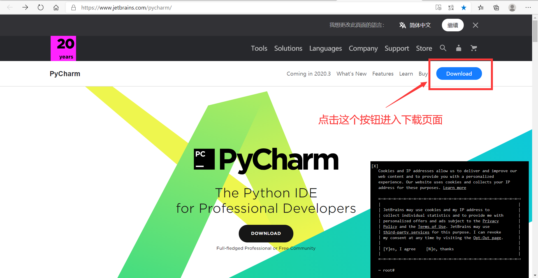Open the Company menu
The width and height of the screenshot is (538, 278).
(363, 48)
